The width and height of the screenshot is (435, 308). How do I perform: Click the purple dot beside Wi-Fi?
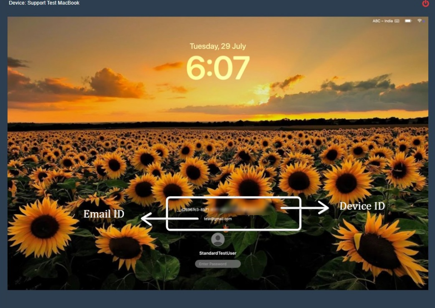click(x=424, y=21)
